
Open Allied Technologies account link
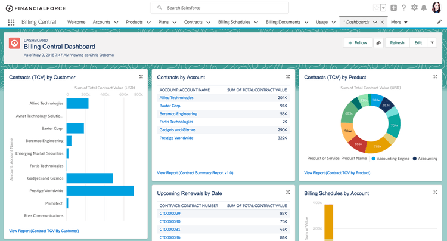coord(176,98)
